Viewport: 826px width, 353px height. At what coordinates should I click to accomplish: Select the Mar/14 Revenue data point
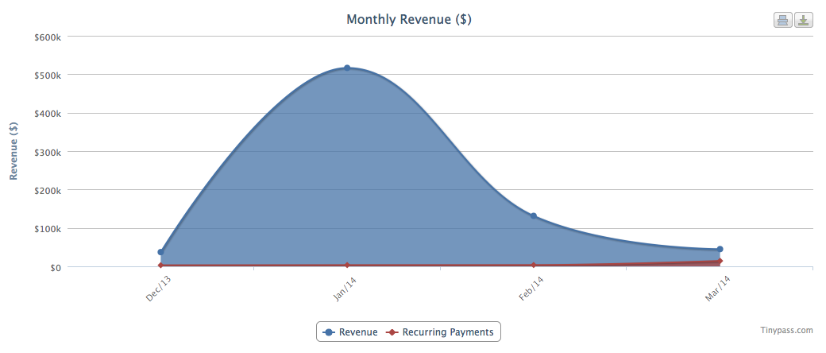coord(720,250)
